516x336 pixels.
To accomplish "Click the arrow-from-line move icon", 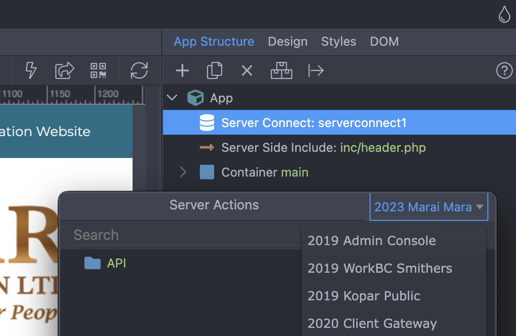I will click(x=316, y=71).
